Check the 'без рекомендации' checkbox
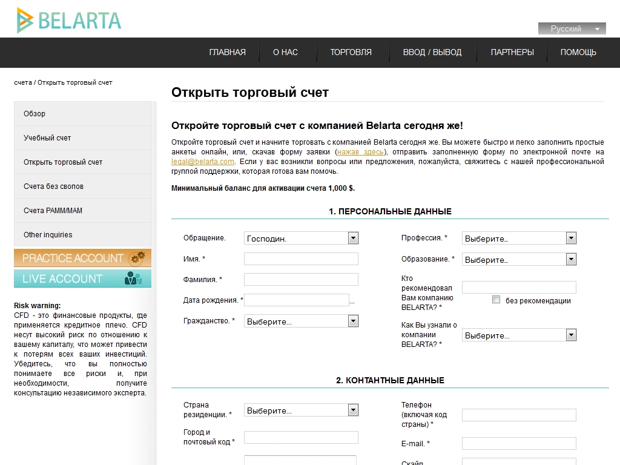 [496, 300]
